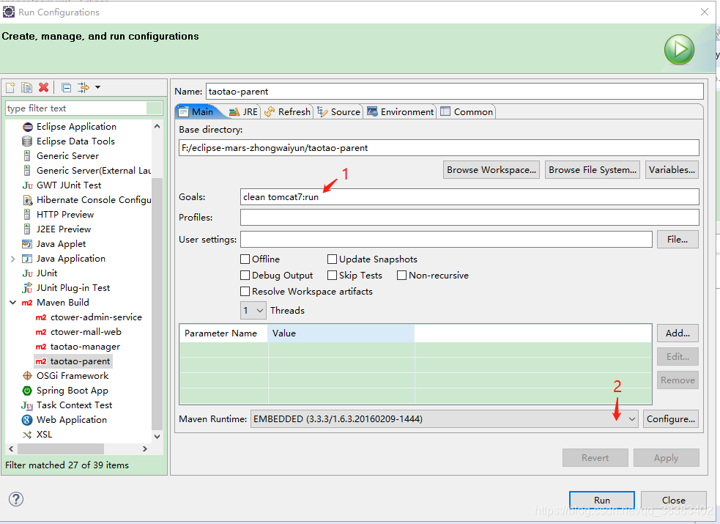The image size is (720, 524).
Task: Select the Spring Boot App icon
Action: point(28,391)
